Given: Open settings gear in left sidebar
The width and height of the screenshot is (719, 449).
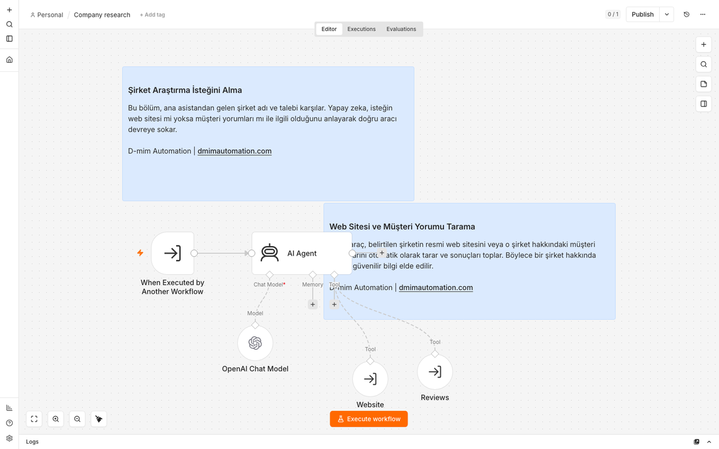Looking at the screenshot, I should (x=9, y=438).
